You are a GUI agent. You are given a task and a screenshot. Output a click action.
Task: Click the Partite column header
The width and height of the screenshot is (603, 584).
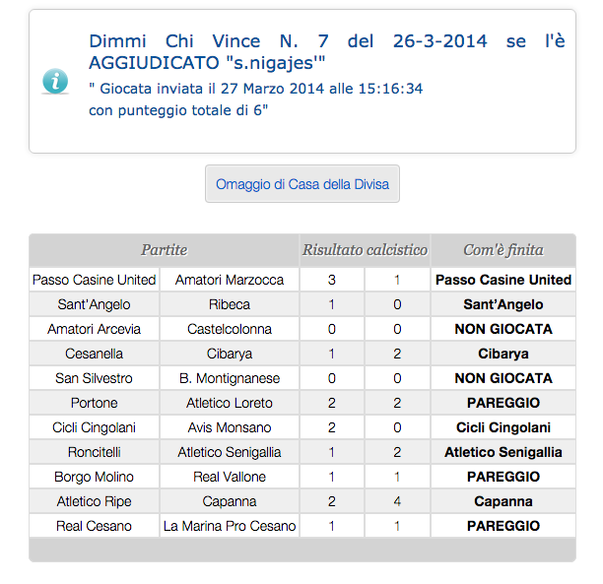click(164, 250)
